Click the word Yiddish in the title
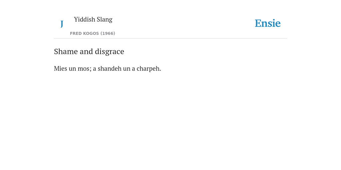Viewport: 341px width, 170px height. tap(84, 20)
